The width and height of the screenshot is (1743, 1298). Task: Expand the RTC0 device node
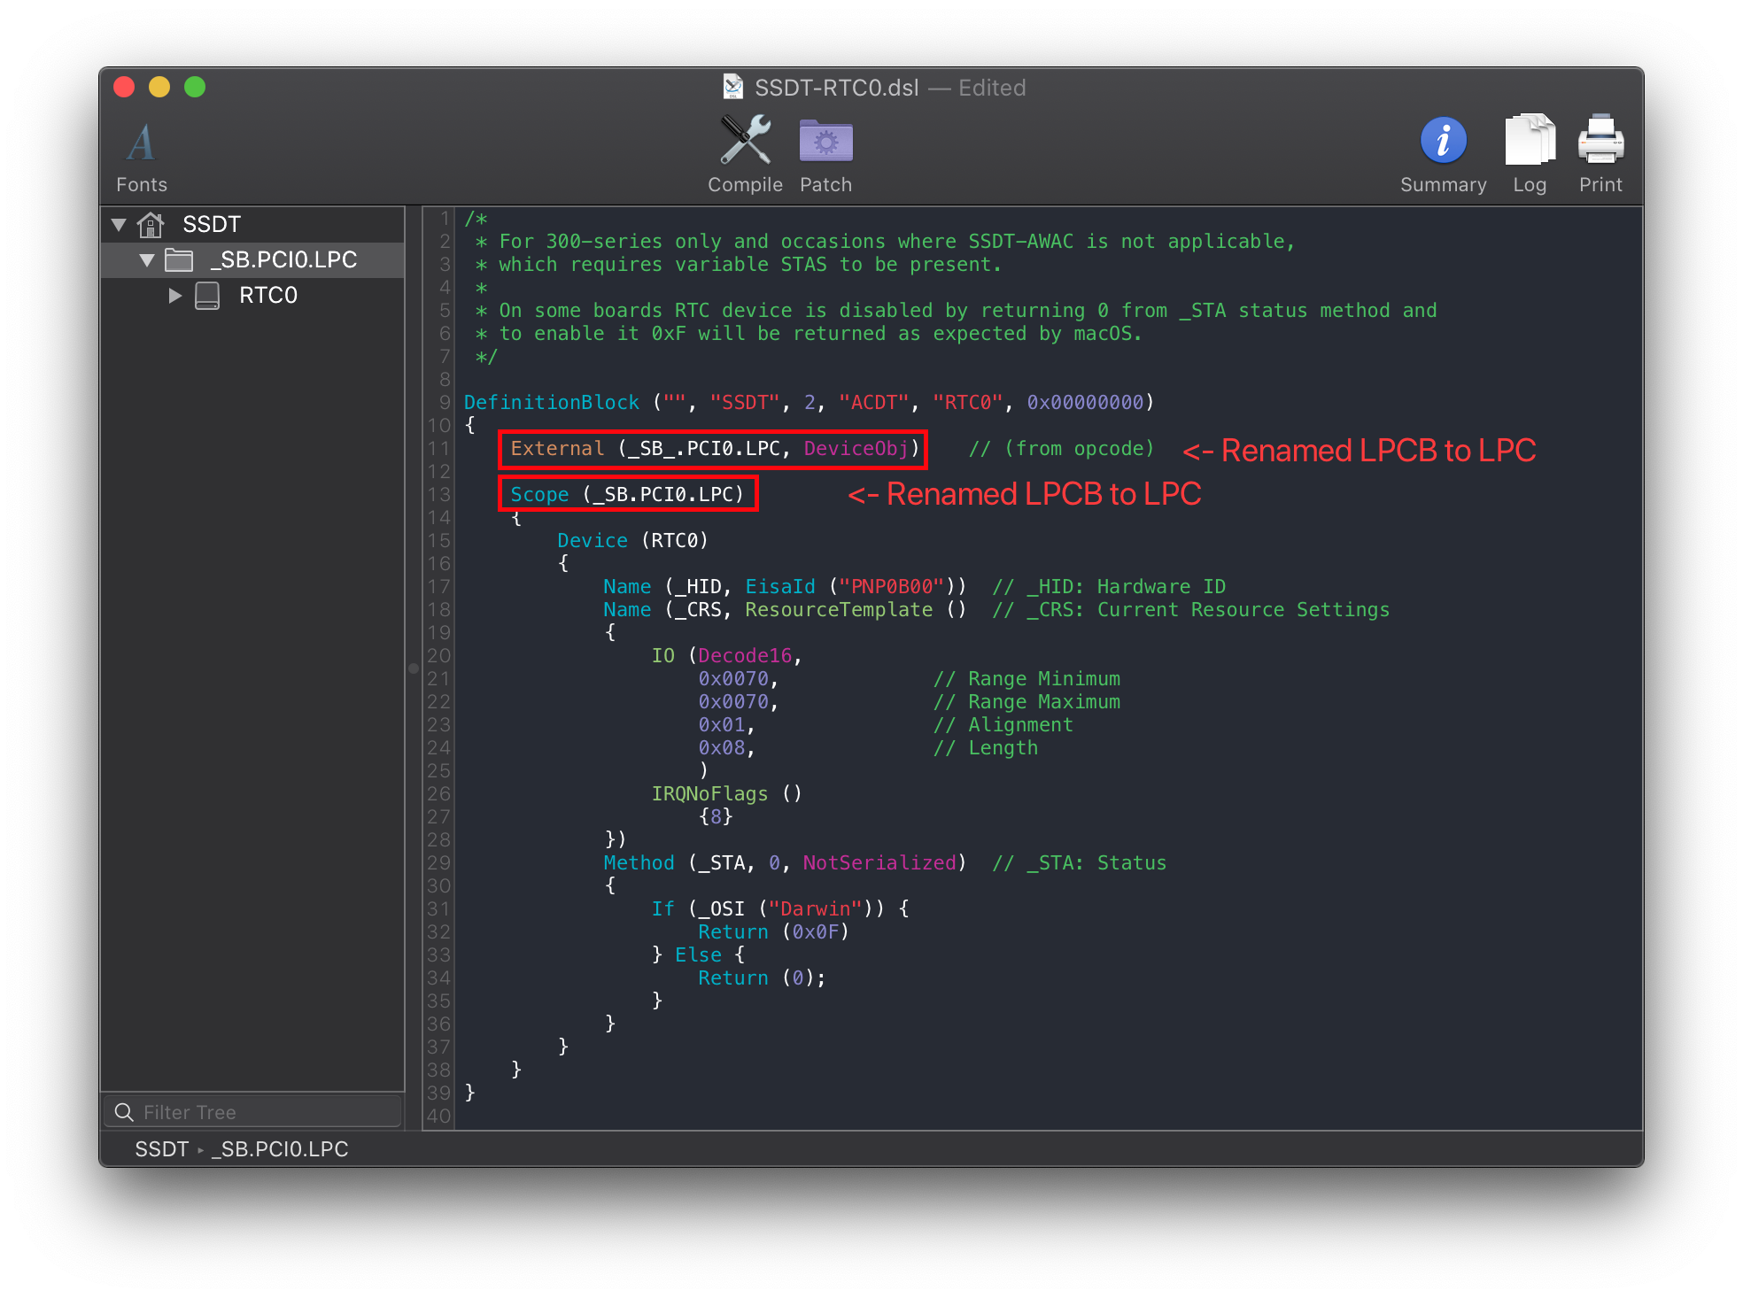[x=174, y=295]
